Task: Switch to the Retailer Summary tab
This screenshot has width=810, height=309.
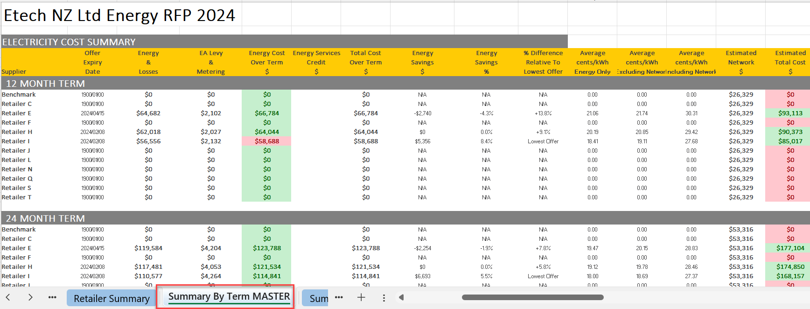Action: coord(112,298)
